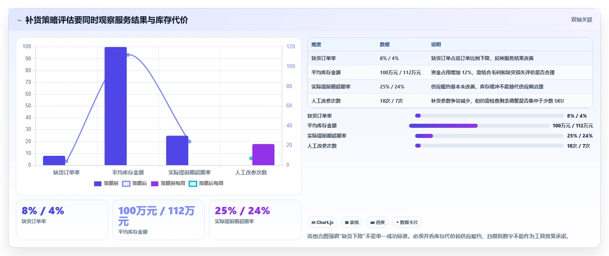The height and width of the screenshot is (256, 609).
Task: Click the purple 人工改参次数 bar
Action: tap(263, 155)
